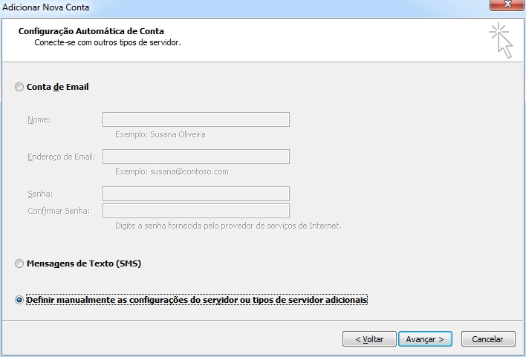Click the Configuração Automática de Conta heading
Image resolution: width=526 pixels, height=357 pixels.
pyautogui.click(x=91, y=31)
